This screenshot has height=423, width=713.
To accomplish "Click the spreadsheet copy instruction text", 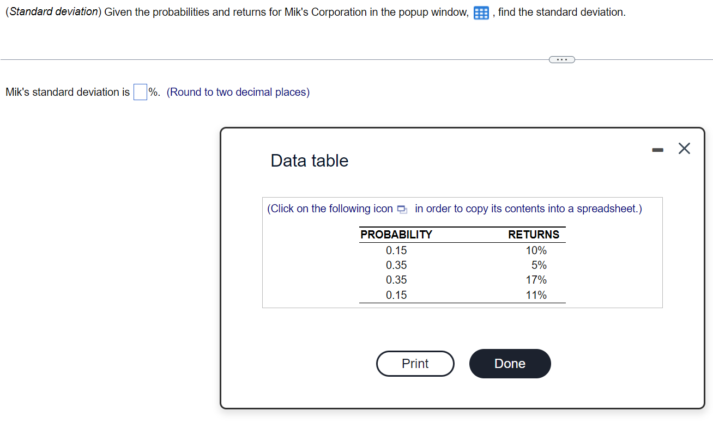I will (454, 209).
